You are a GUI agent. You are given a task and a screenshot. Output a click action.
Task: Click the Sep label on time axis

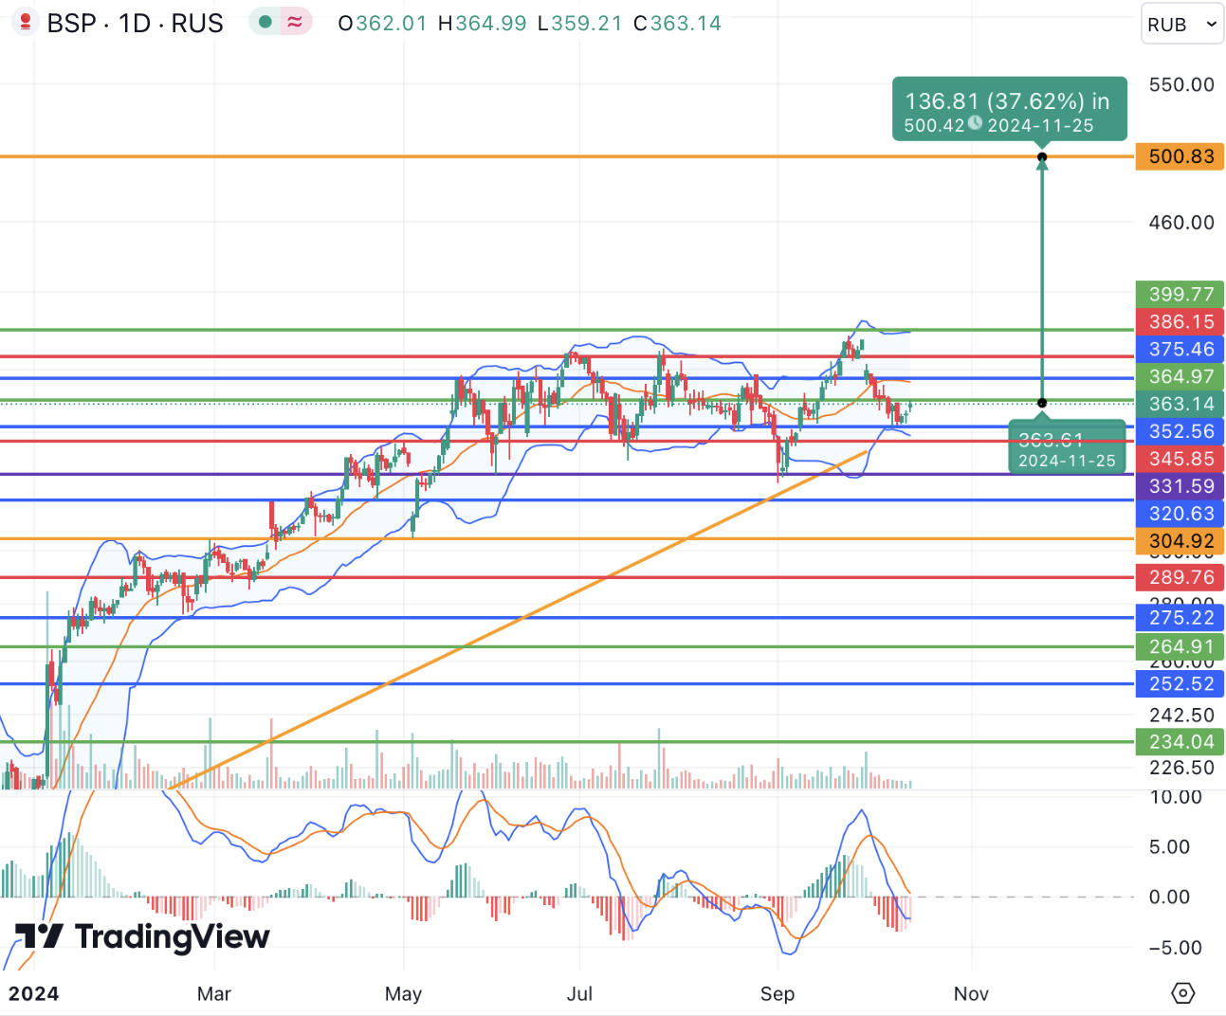click(778, 994)
